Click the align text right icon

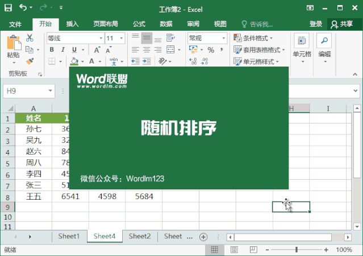point(158,49)
